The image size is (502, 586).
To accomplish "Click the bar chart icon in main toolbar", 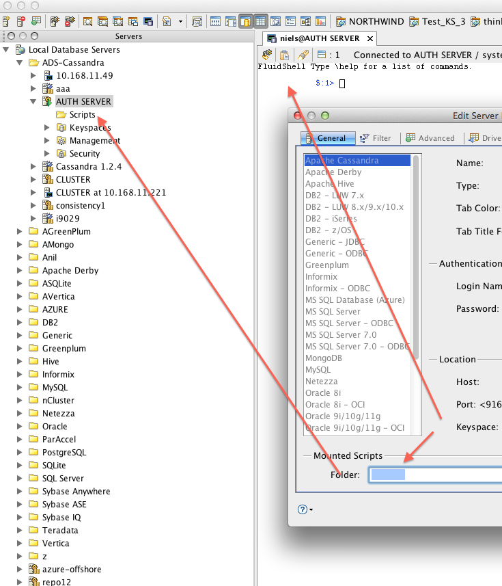I will pyautogui.click(x=320, y=22).
